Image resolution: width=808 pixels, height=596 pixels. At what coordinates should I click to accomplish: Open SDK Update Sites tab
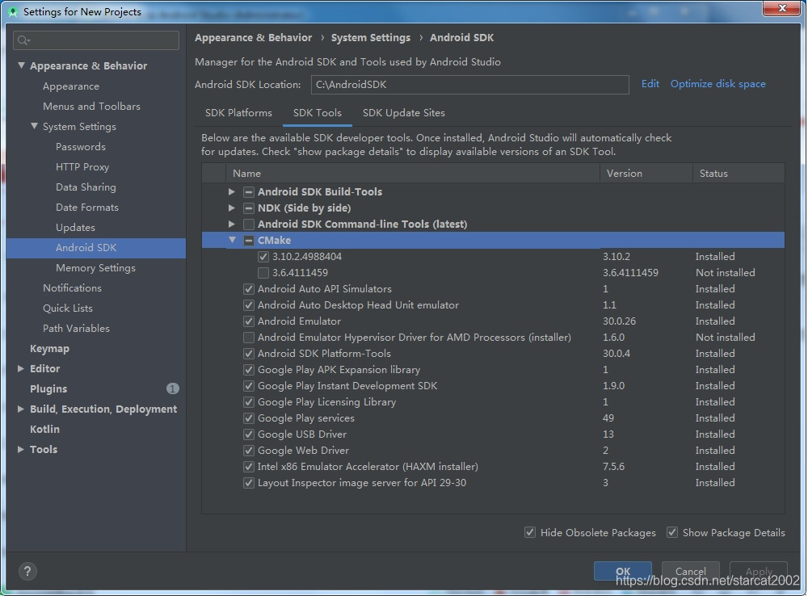tap(404, 113)
